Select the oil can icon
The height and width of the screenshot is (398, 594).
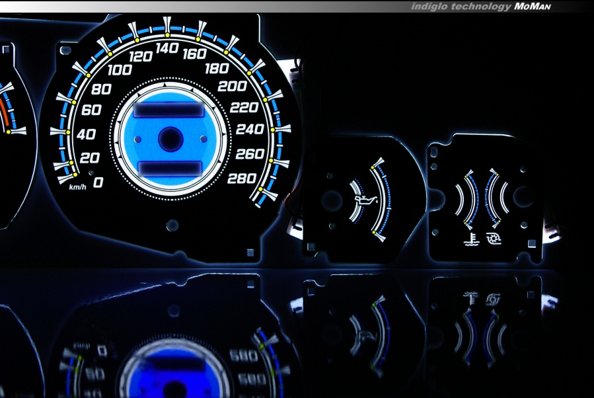(367, 202)
